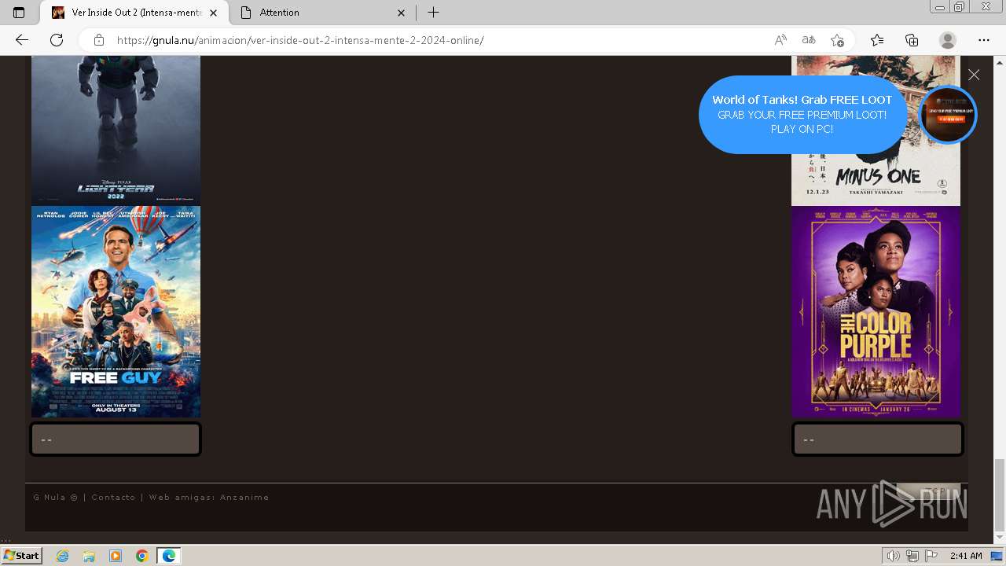
Task: Open media player from taskbar
Action: [116, 556]
